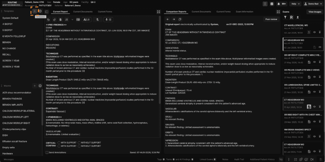Open the book reference icon in toolbar
The width and height of the screenshot is (325, 162).
[78, 20]
